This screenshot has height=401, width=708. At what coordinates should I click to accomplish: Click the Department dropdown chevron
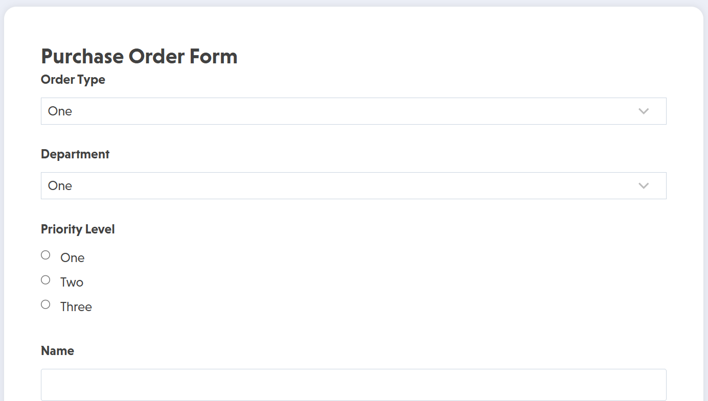pos(644,185)
